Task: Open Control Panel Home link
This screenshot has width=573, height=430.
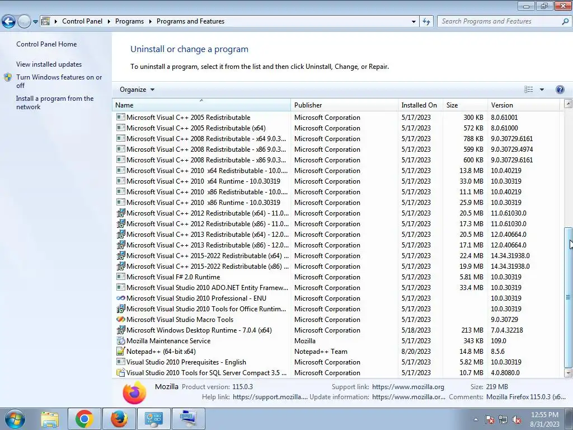Action: [x=46, y=44]
